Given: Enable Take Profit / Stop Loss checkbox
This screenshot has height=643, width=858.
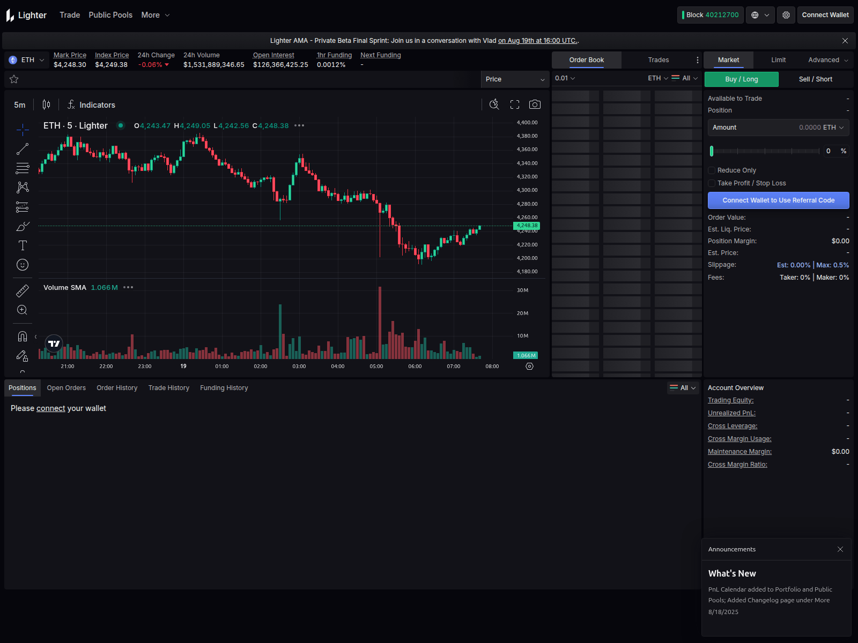Looking at the screenshot, I should click(x=712, y=183).
